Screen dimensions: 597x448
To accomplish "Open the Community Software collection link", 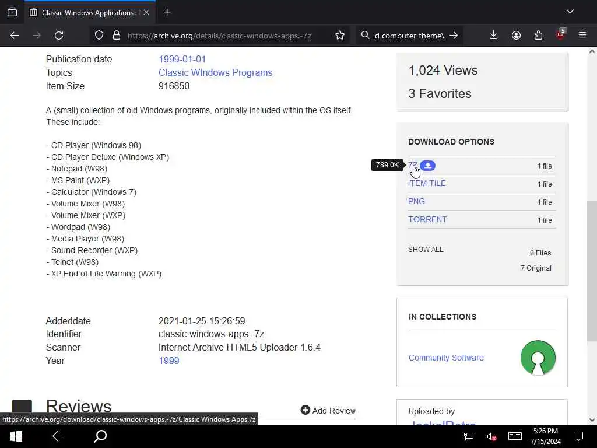I will click(446, 358).
